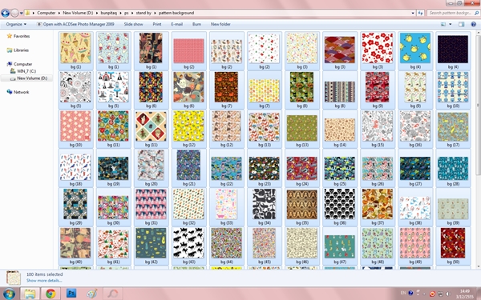This screenshot has width=481, height=300.
Task: Click the Help question mark icon
Action: tap(473, 24)
